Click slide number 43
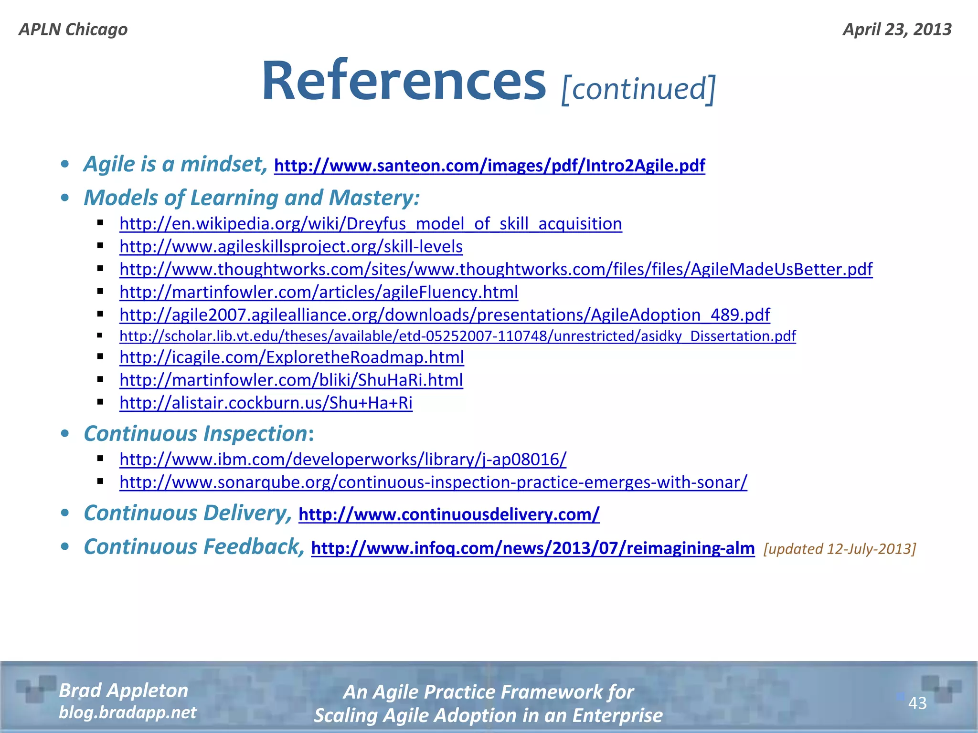 pos(917,703)
